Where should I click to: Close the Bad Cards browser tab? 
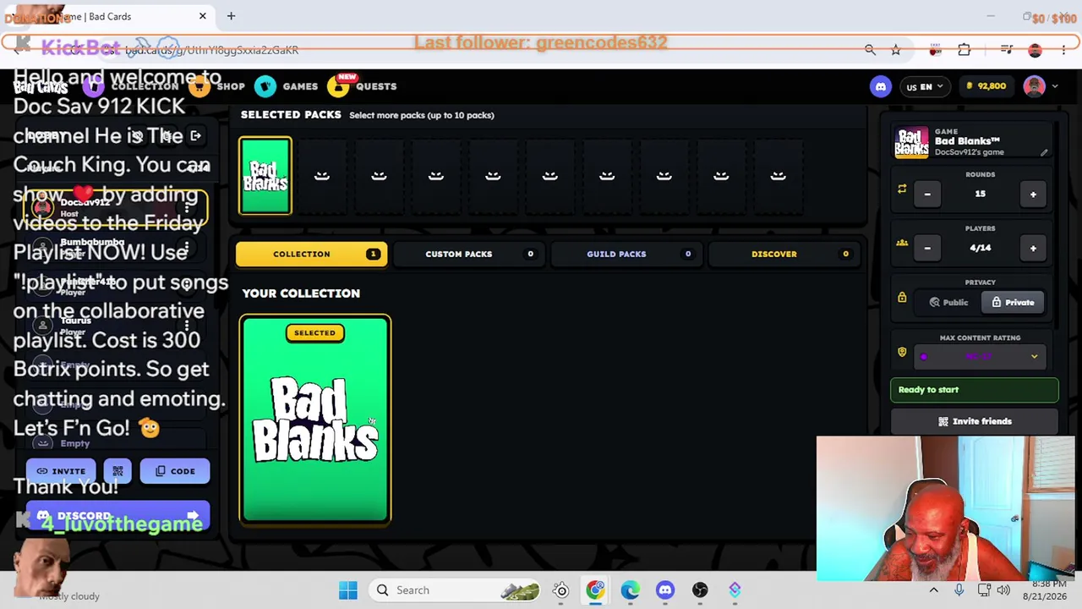coord(203,16)
